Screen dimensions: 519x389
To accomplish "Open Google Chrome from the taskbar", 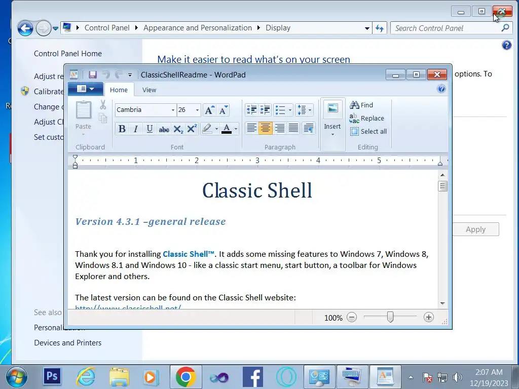I will coord(186,376).
